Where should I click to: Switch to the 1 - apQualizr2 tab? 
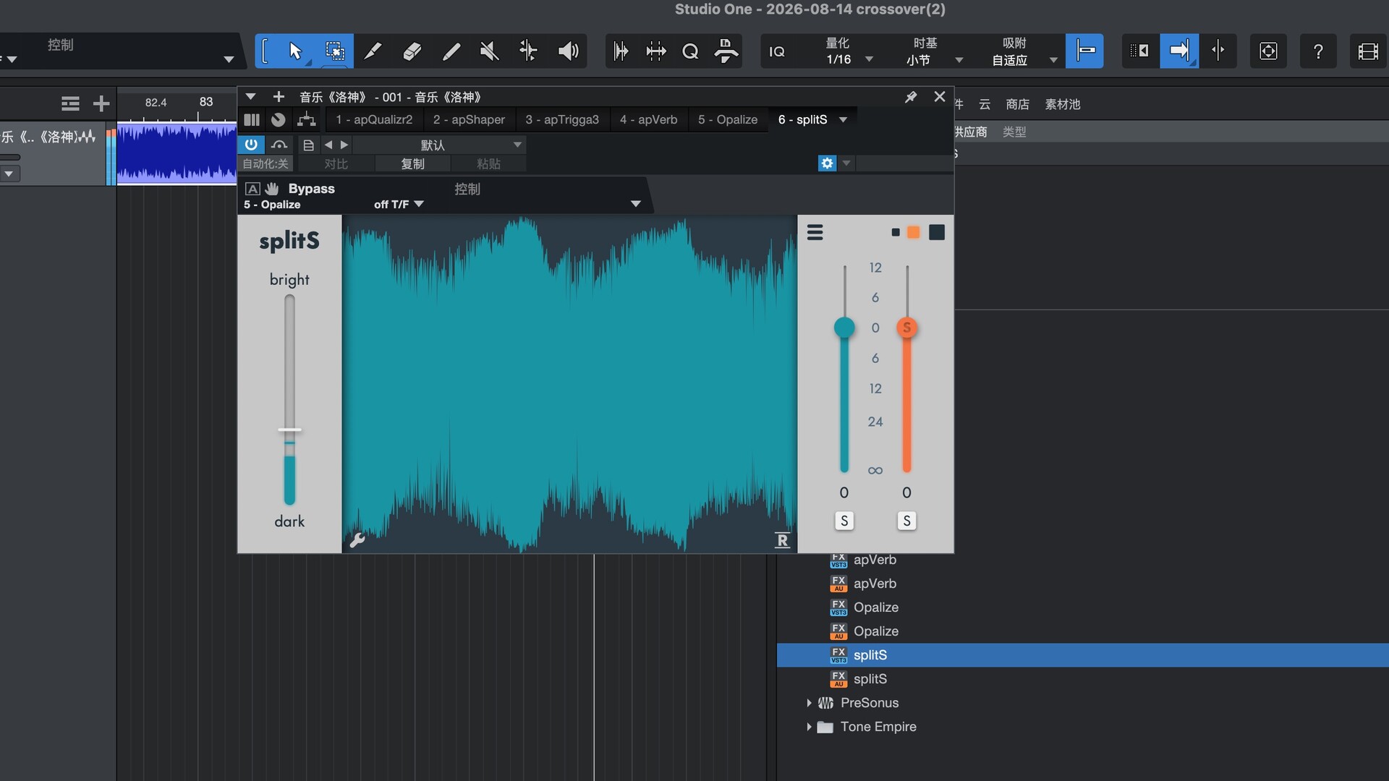point(374,120)
